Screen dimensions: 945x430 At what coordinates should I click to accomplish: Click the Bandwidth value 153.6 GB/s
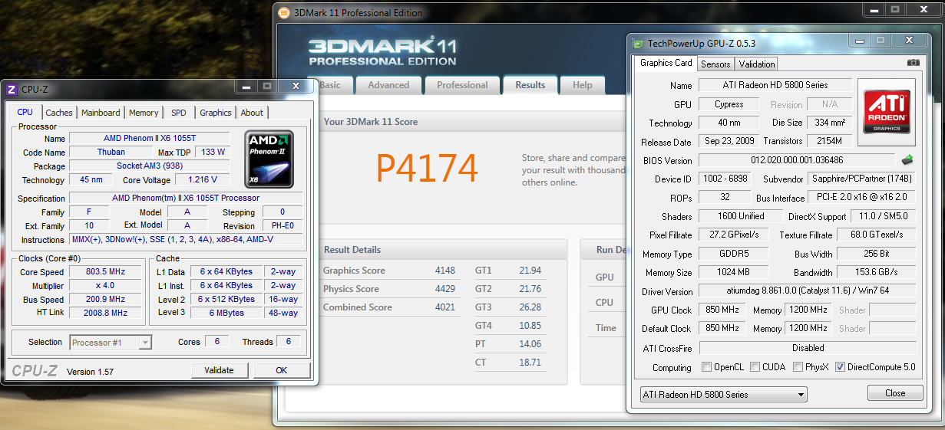(x=877, y=272)
